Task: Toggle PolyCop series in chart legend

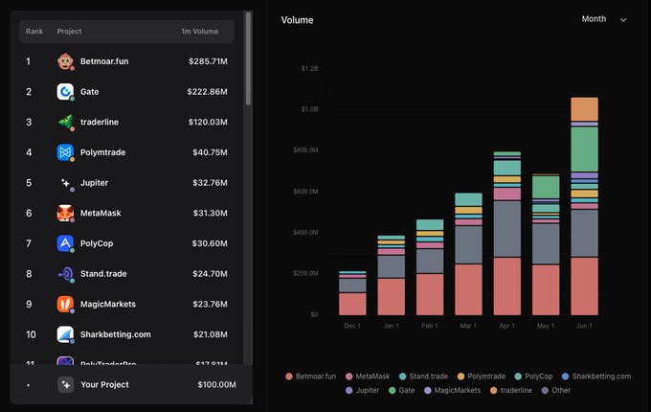Action: click(533, 377)
